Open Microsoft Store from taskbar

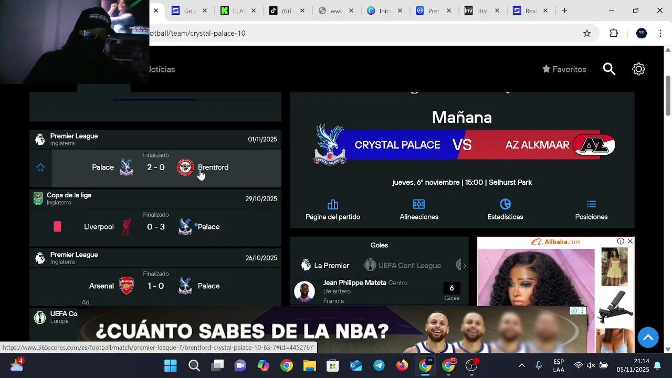(x=333, y=365)
